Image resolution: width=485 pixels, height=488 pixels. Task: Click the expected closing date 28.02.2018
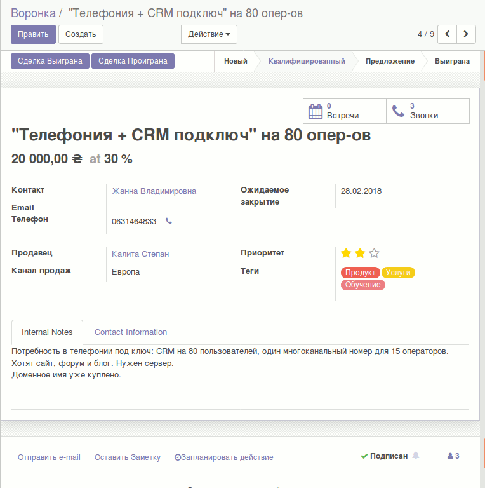[x=361, y=191]
